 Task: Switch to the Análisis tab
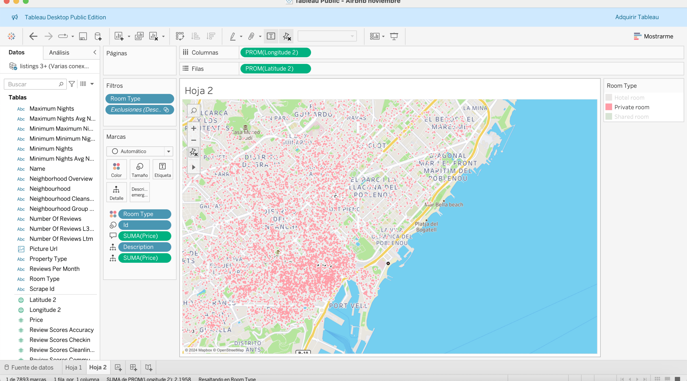(59, 52)
